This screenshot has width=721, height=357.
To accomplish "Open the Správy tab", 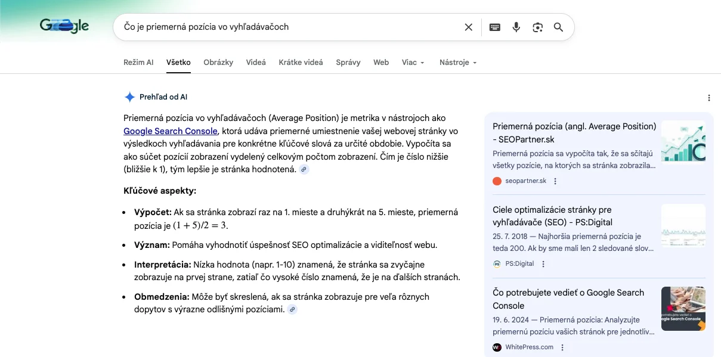I will [x=348, y=63].
